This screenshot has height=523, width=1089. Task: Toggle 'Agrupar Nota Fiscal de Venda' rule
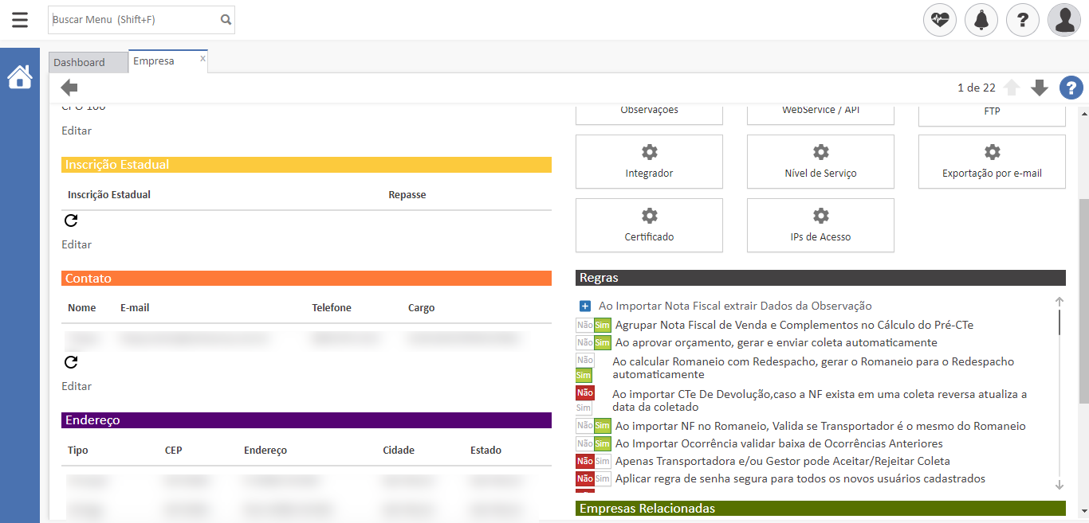[x=593, y=325]
